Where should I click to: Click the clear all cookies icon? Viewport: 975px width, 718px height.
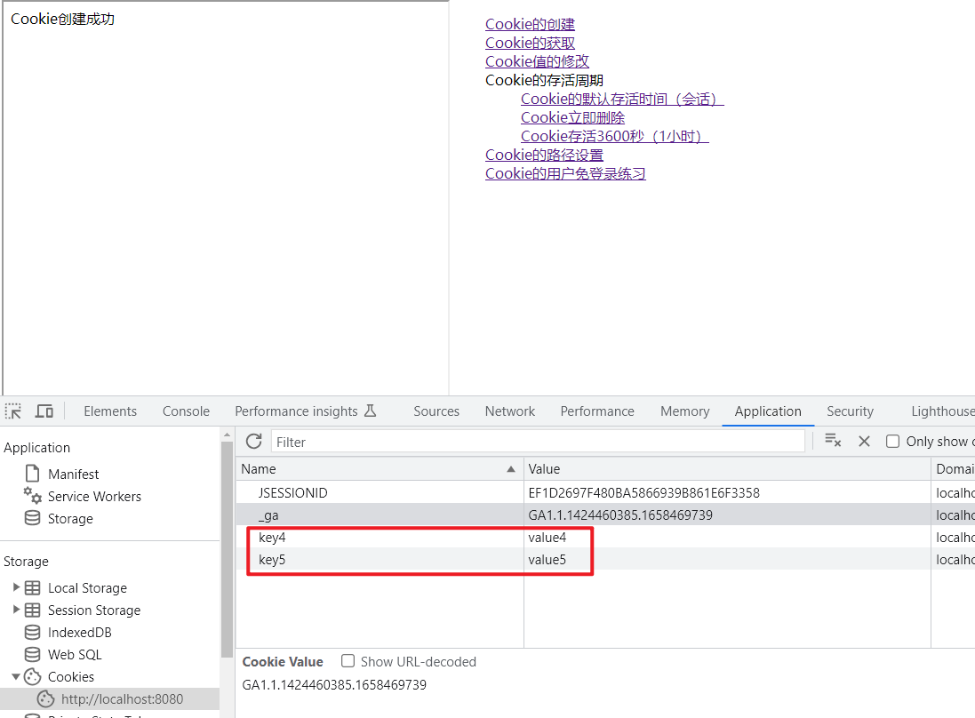click(x=833, y=441)
